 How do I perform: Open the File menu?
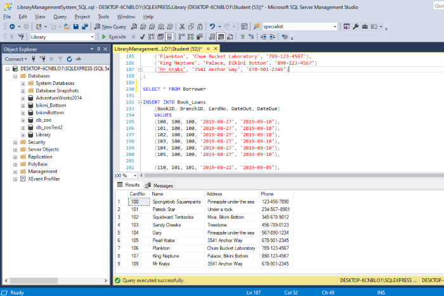point(7,16)
